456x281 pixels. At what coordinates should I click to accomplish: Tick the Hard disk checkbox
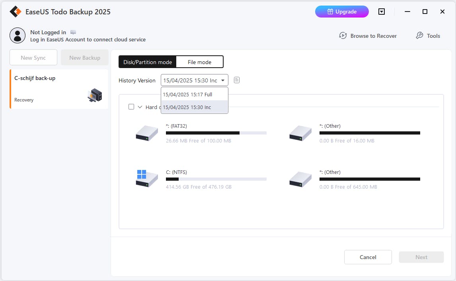pos(131,107)
